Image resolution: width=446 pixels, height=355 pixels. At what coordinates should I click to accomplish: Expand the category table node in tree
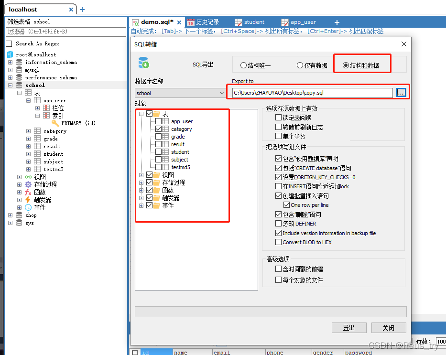pyautogui.click(x=29, y=131)
